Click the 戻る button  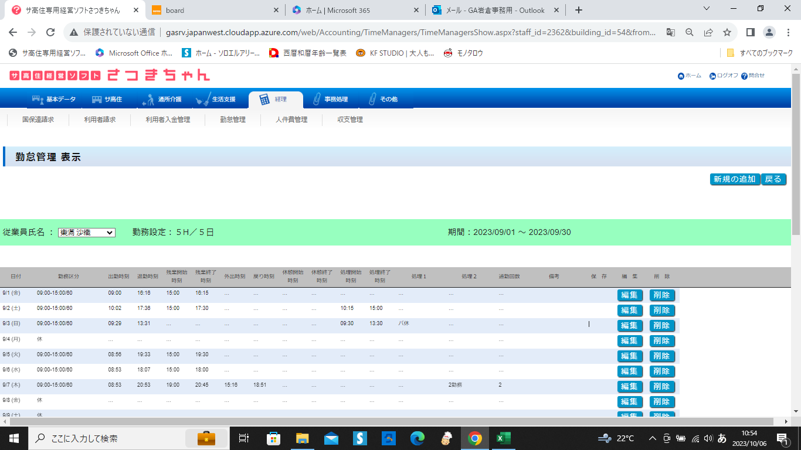click(773, 179)
